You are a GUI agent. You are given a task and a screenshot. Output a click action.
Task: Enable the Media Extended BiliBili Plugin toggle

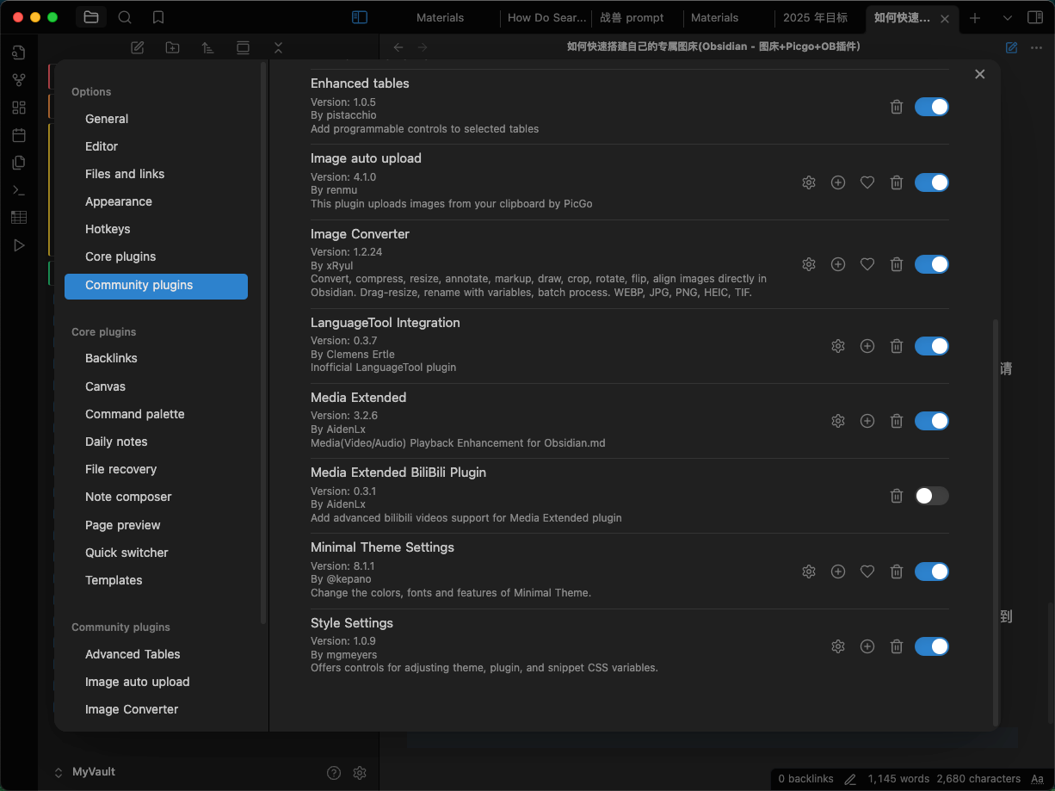(x=931, y=496)
